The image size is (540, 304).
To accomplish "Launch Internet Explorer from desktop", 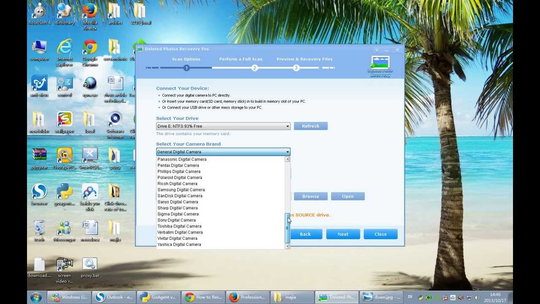I will pyautogui.click(x=65, y=53).
